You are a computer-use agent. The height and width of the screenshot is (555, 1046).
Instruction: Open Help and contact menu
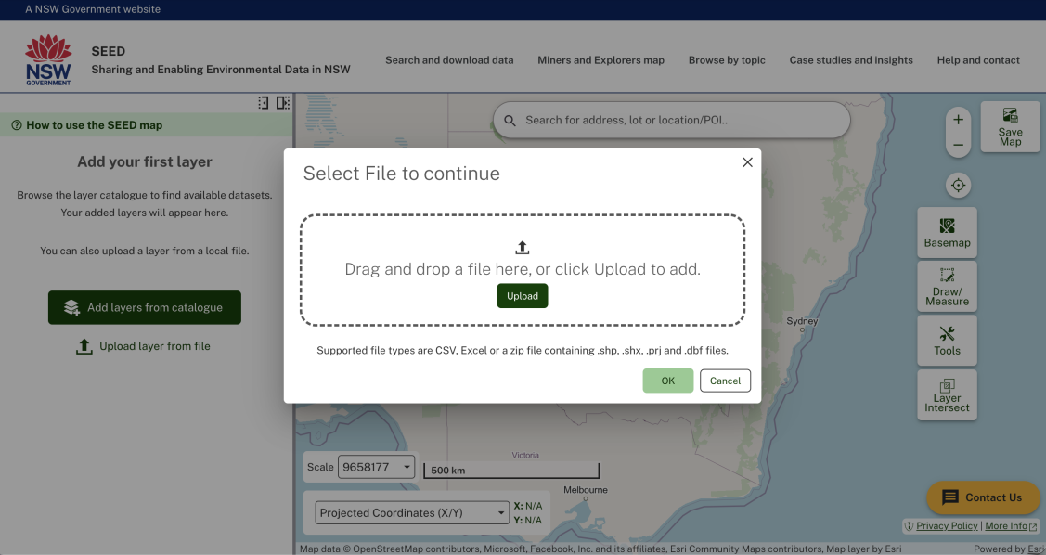[x=978, y=60]
